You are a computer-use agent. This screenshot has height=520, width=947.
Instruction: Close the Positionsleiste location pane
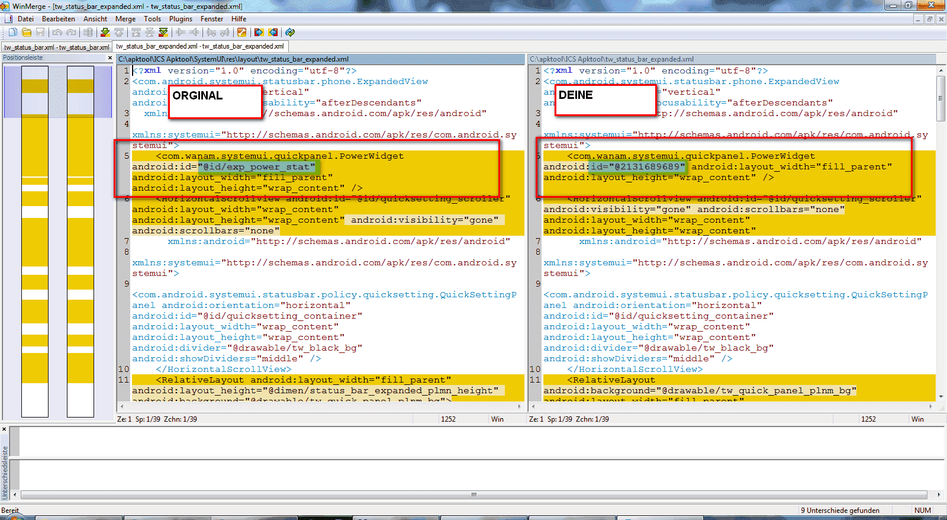[109, 58]
